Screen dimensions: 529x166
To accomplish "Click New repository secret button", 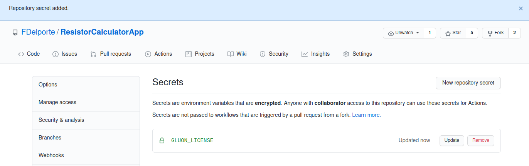I will (x=468, y=83).
